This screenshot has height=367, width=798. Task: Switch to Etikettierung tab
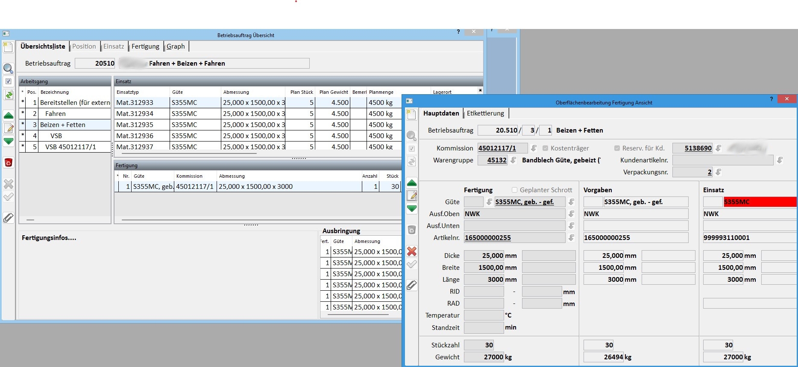click(x=485, y=113)
